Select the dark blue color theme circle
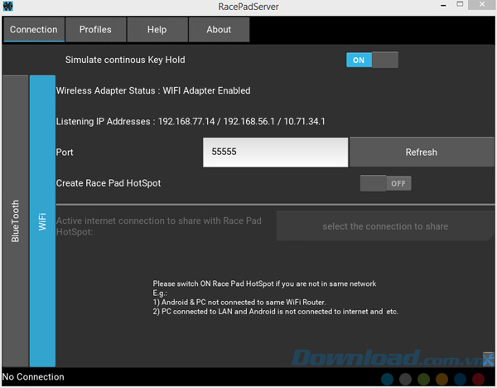497x388 pixels. (x=461, y=379)
